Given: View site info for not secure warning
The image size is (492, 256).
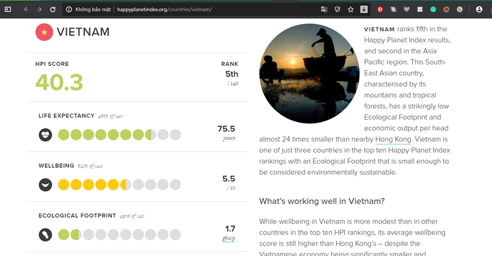Looking at the screenshot, I should tap(69, 9).
